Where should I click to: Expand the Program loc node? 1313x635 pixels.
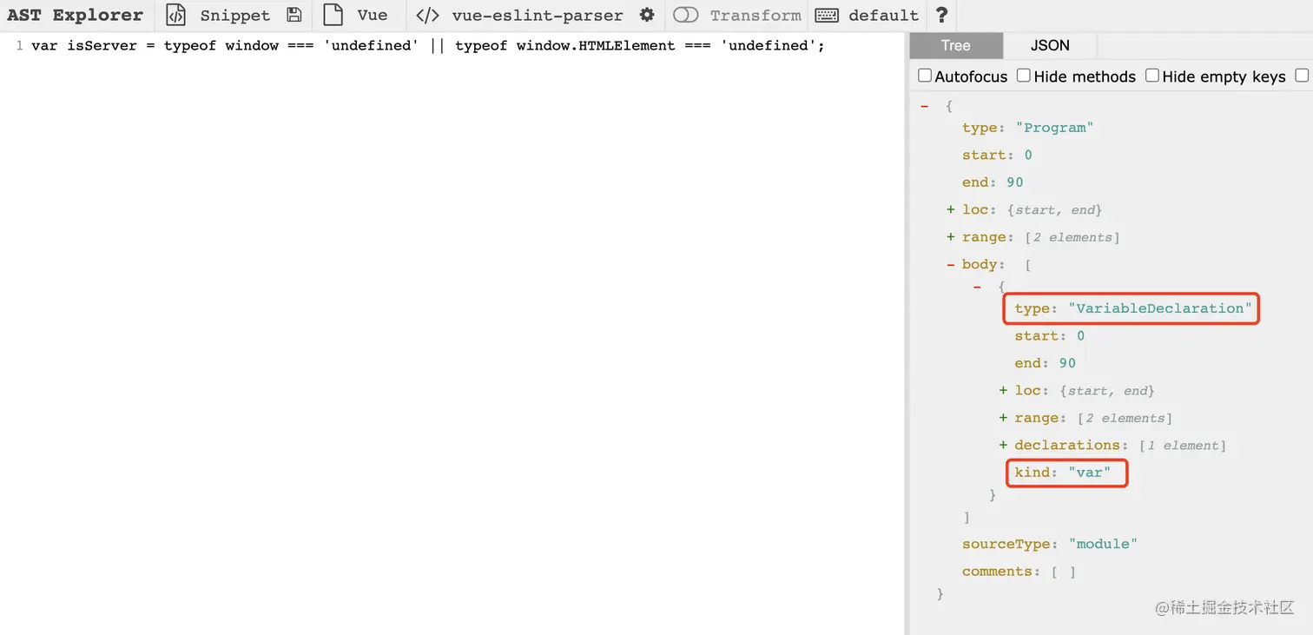951,209
